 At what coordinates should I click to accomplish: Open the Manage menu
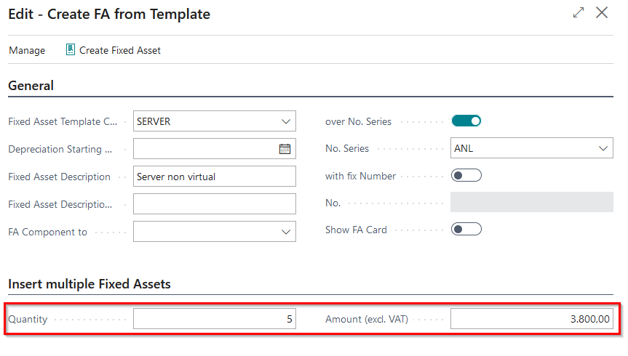[x=27, y=50]
